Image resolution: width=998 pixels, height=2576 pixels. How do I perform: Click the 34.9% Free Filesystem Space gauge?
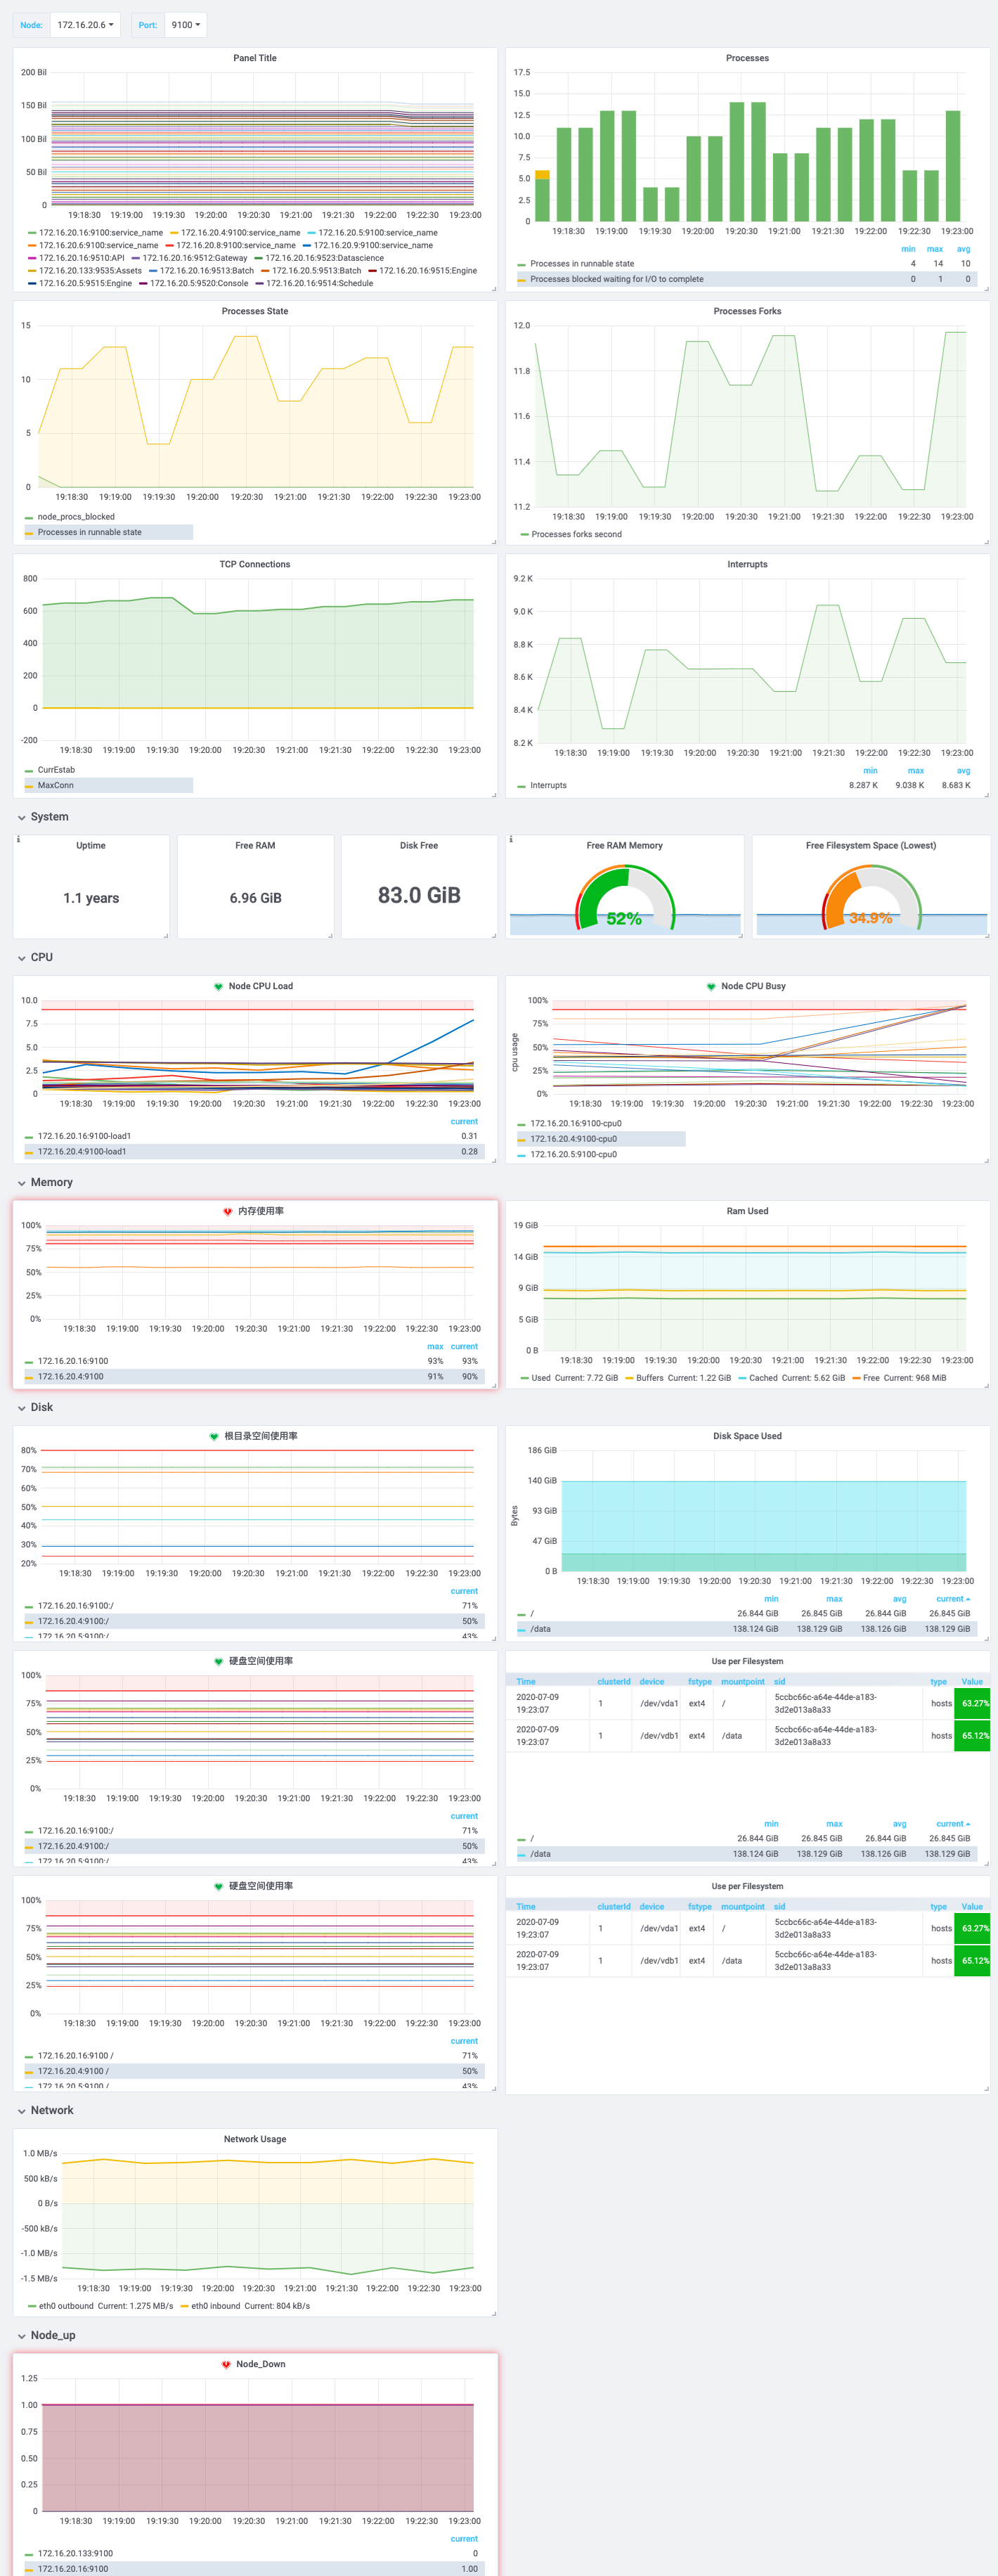[870, 900]
